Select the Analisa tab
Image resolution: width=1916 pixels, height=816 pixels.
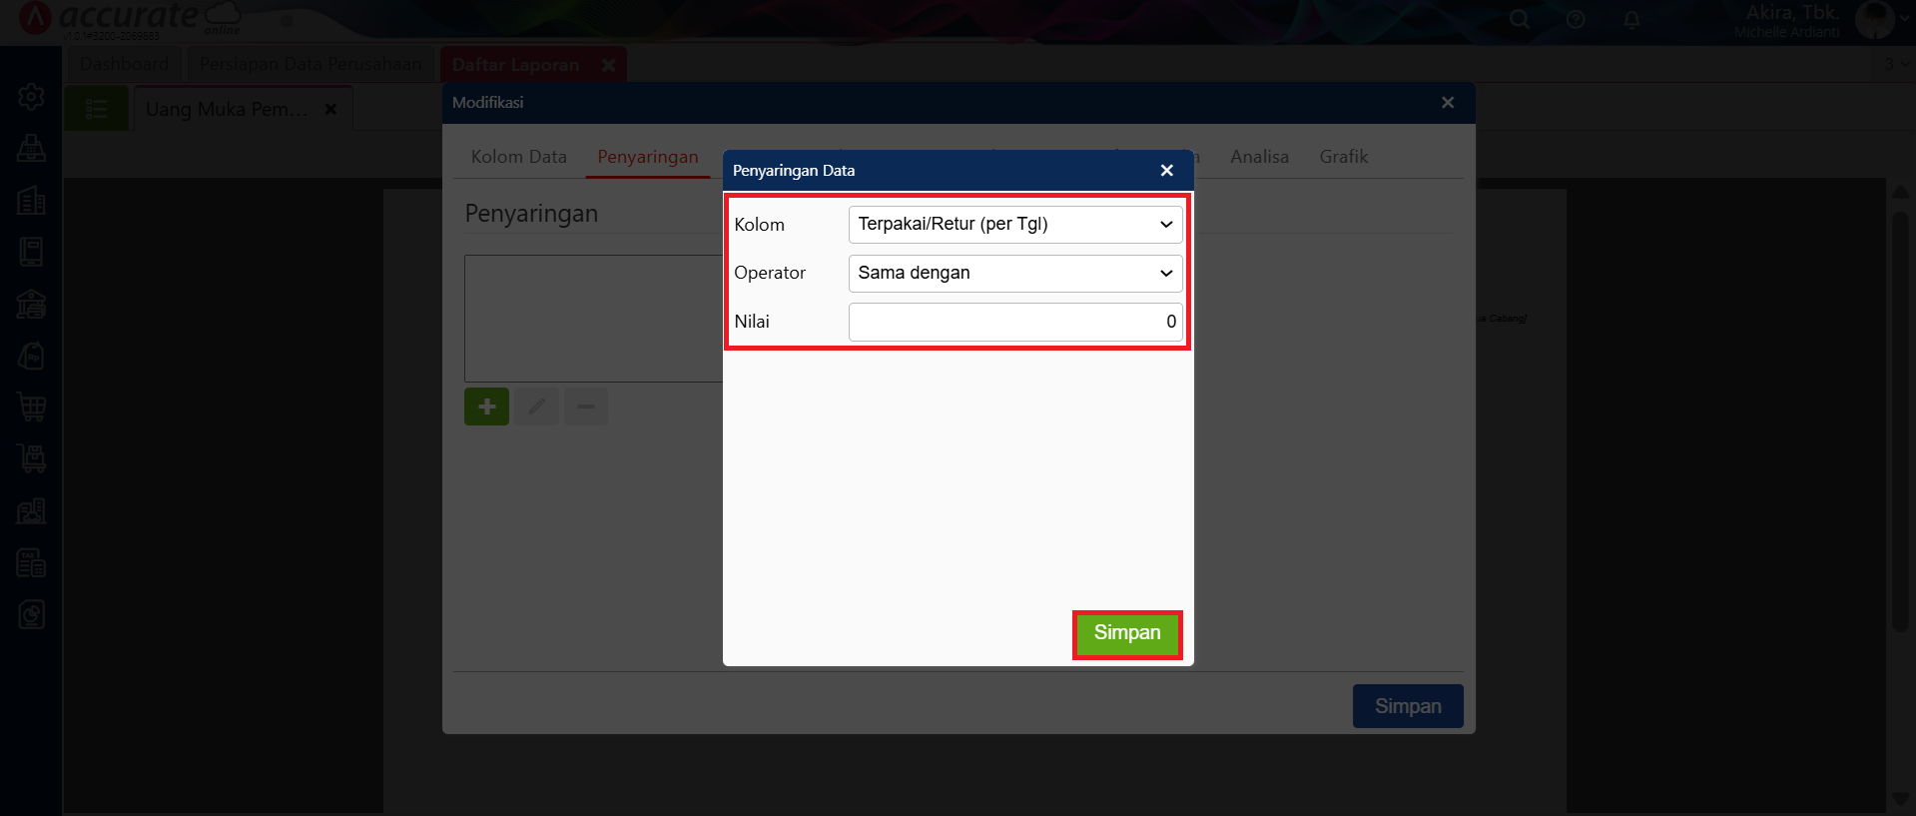point(1259,157)
